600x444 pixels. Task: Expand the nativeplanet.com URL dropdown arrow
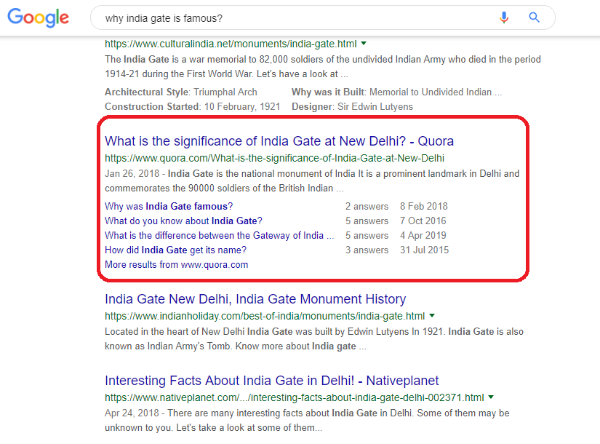point(491,397)
